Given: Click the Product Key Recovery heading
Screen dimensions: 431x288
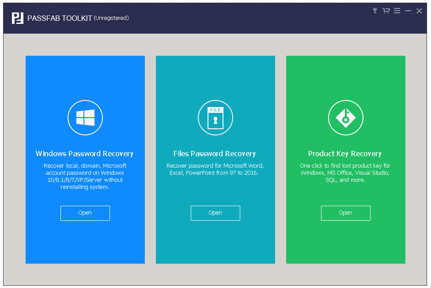Looking at the screenshot, I should point(345,154).
